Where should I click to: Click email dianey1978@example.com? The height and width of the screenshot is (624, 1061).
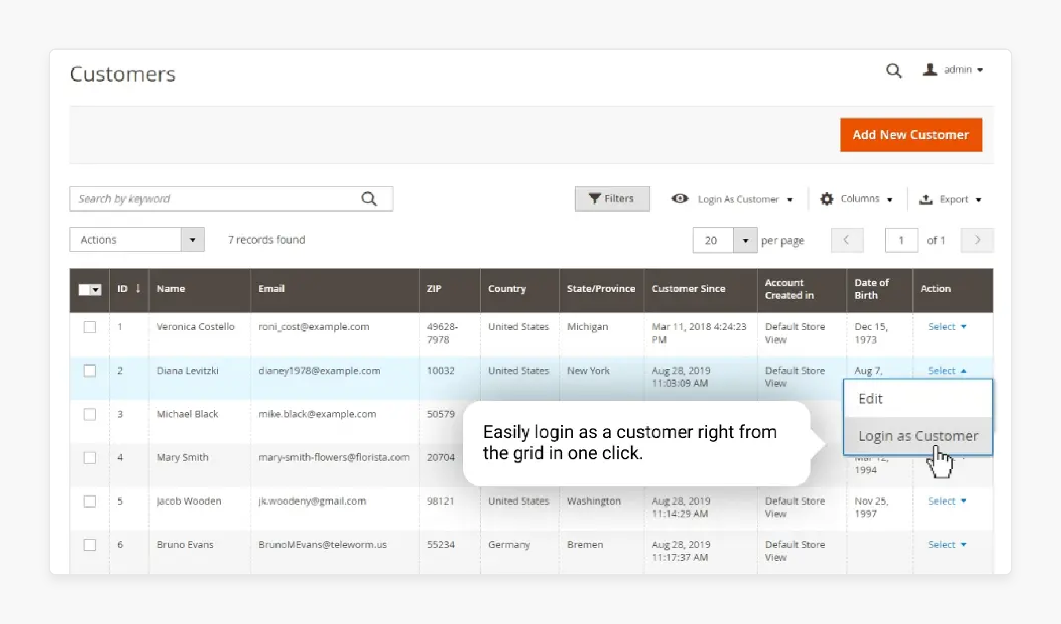[x=319, y=370]
